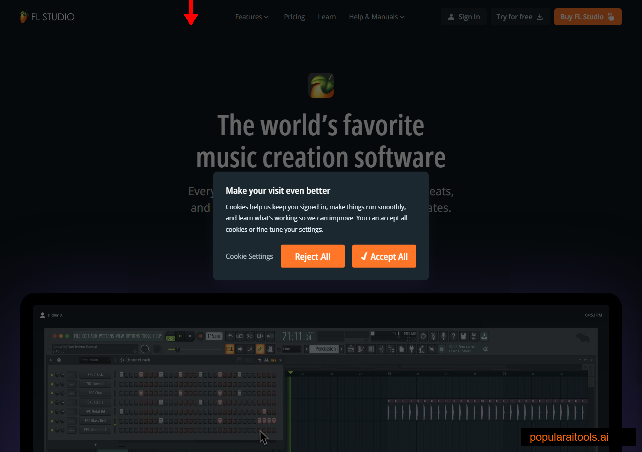Select the typing-keyboard-to-piano icon
642x452 pixels.
[x=230, y=348]
